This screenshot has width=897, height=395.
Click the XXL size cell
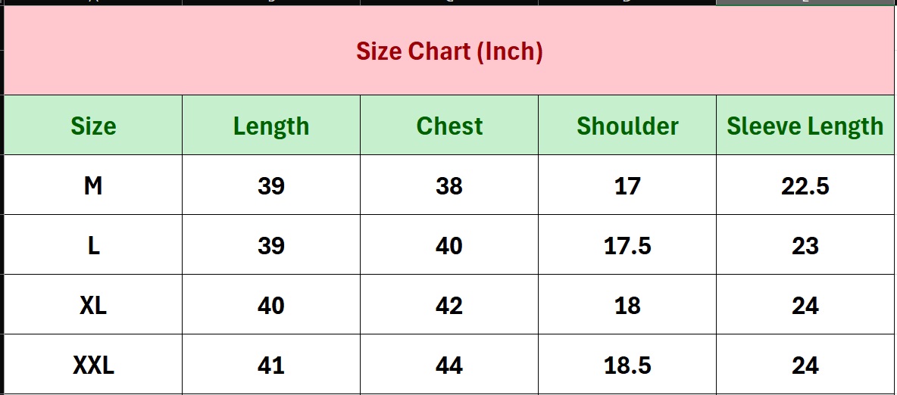tap(93, 365)
